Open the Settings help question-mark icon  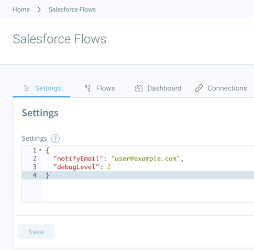(x=55, y=139)
